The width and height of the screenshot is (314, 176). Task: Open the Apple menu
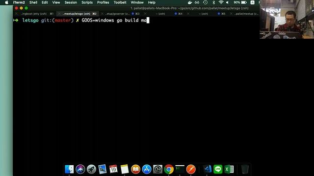[x=6, y=2]
